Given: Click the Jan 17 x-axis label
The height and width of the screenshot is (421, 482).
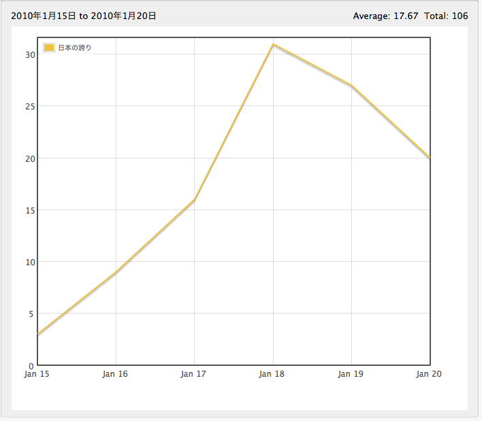Looking at the screenshot, I should 194,374.
